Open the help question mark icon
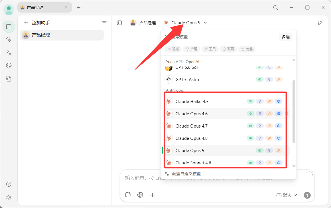The width and height of the screenshot is (331, 208). (9, 184)
